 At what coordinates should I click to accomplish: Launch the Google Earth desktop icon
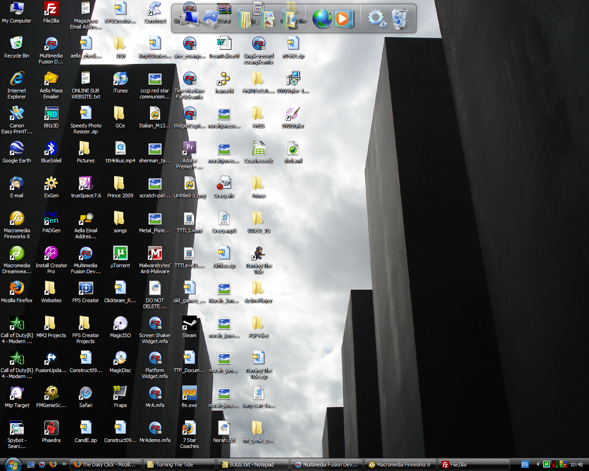click(x=17, y=152)
